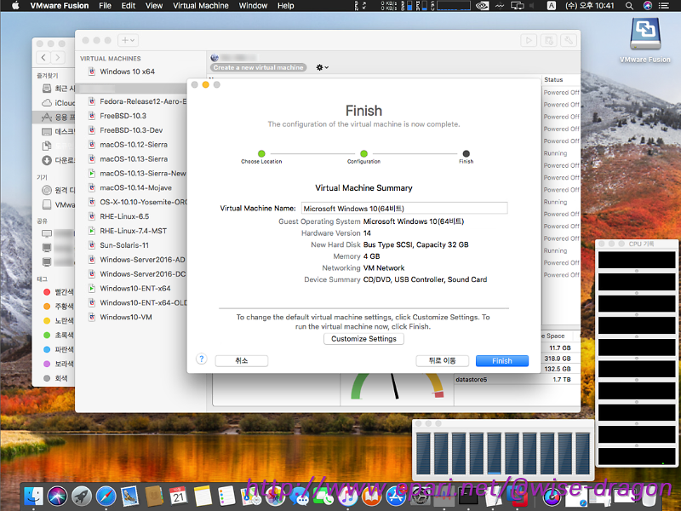The height and width of the screenshot is (511, 681).
Task: Open Siri from the Dock
Action: (57, 497)
